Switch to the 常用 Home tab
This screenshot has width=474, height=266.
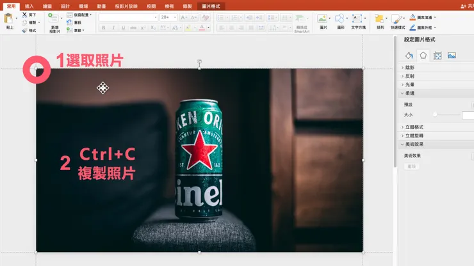pos(11,6)
